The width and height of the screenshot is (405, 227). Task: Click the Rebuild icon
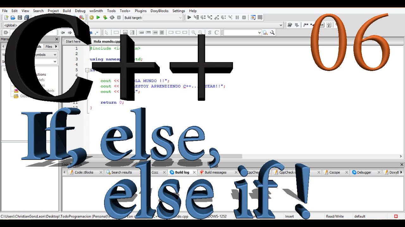[112, 18]
